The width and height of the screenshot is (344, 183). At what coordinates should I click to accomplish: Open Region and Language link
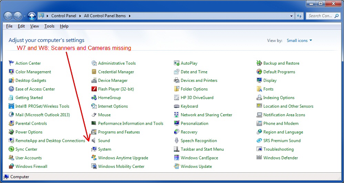point(283,132)
